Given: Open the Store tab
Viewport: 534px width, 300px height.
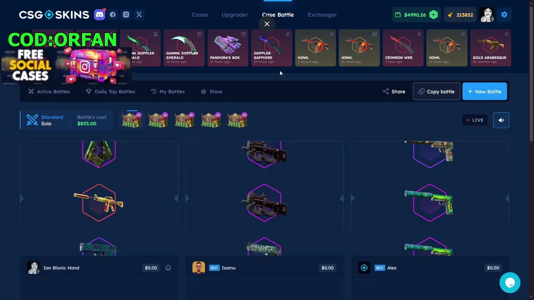Looking at the screenshot, I should 212,91.
